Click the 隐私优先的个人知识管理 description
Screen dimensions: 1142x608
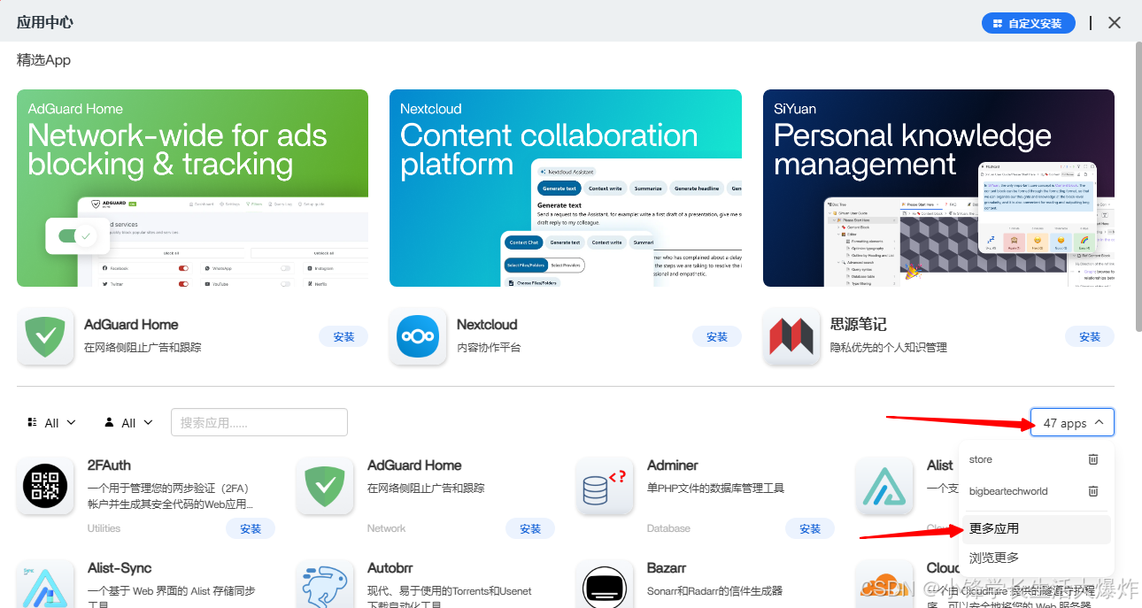click(889, 348)
